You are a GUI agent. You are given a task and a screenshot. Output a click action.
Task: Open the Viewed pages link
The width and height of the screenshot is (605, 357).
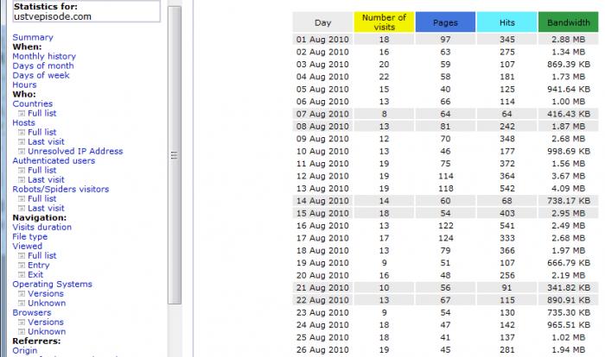27,246
